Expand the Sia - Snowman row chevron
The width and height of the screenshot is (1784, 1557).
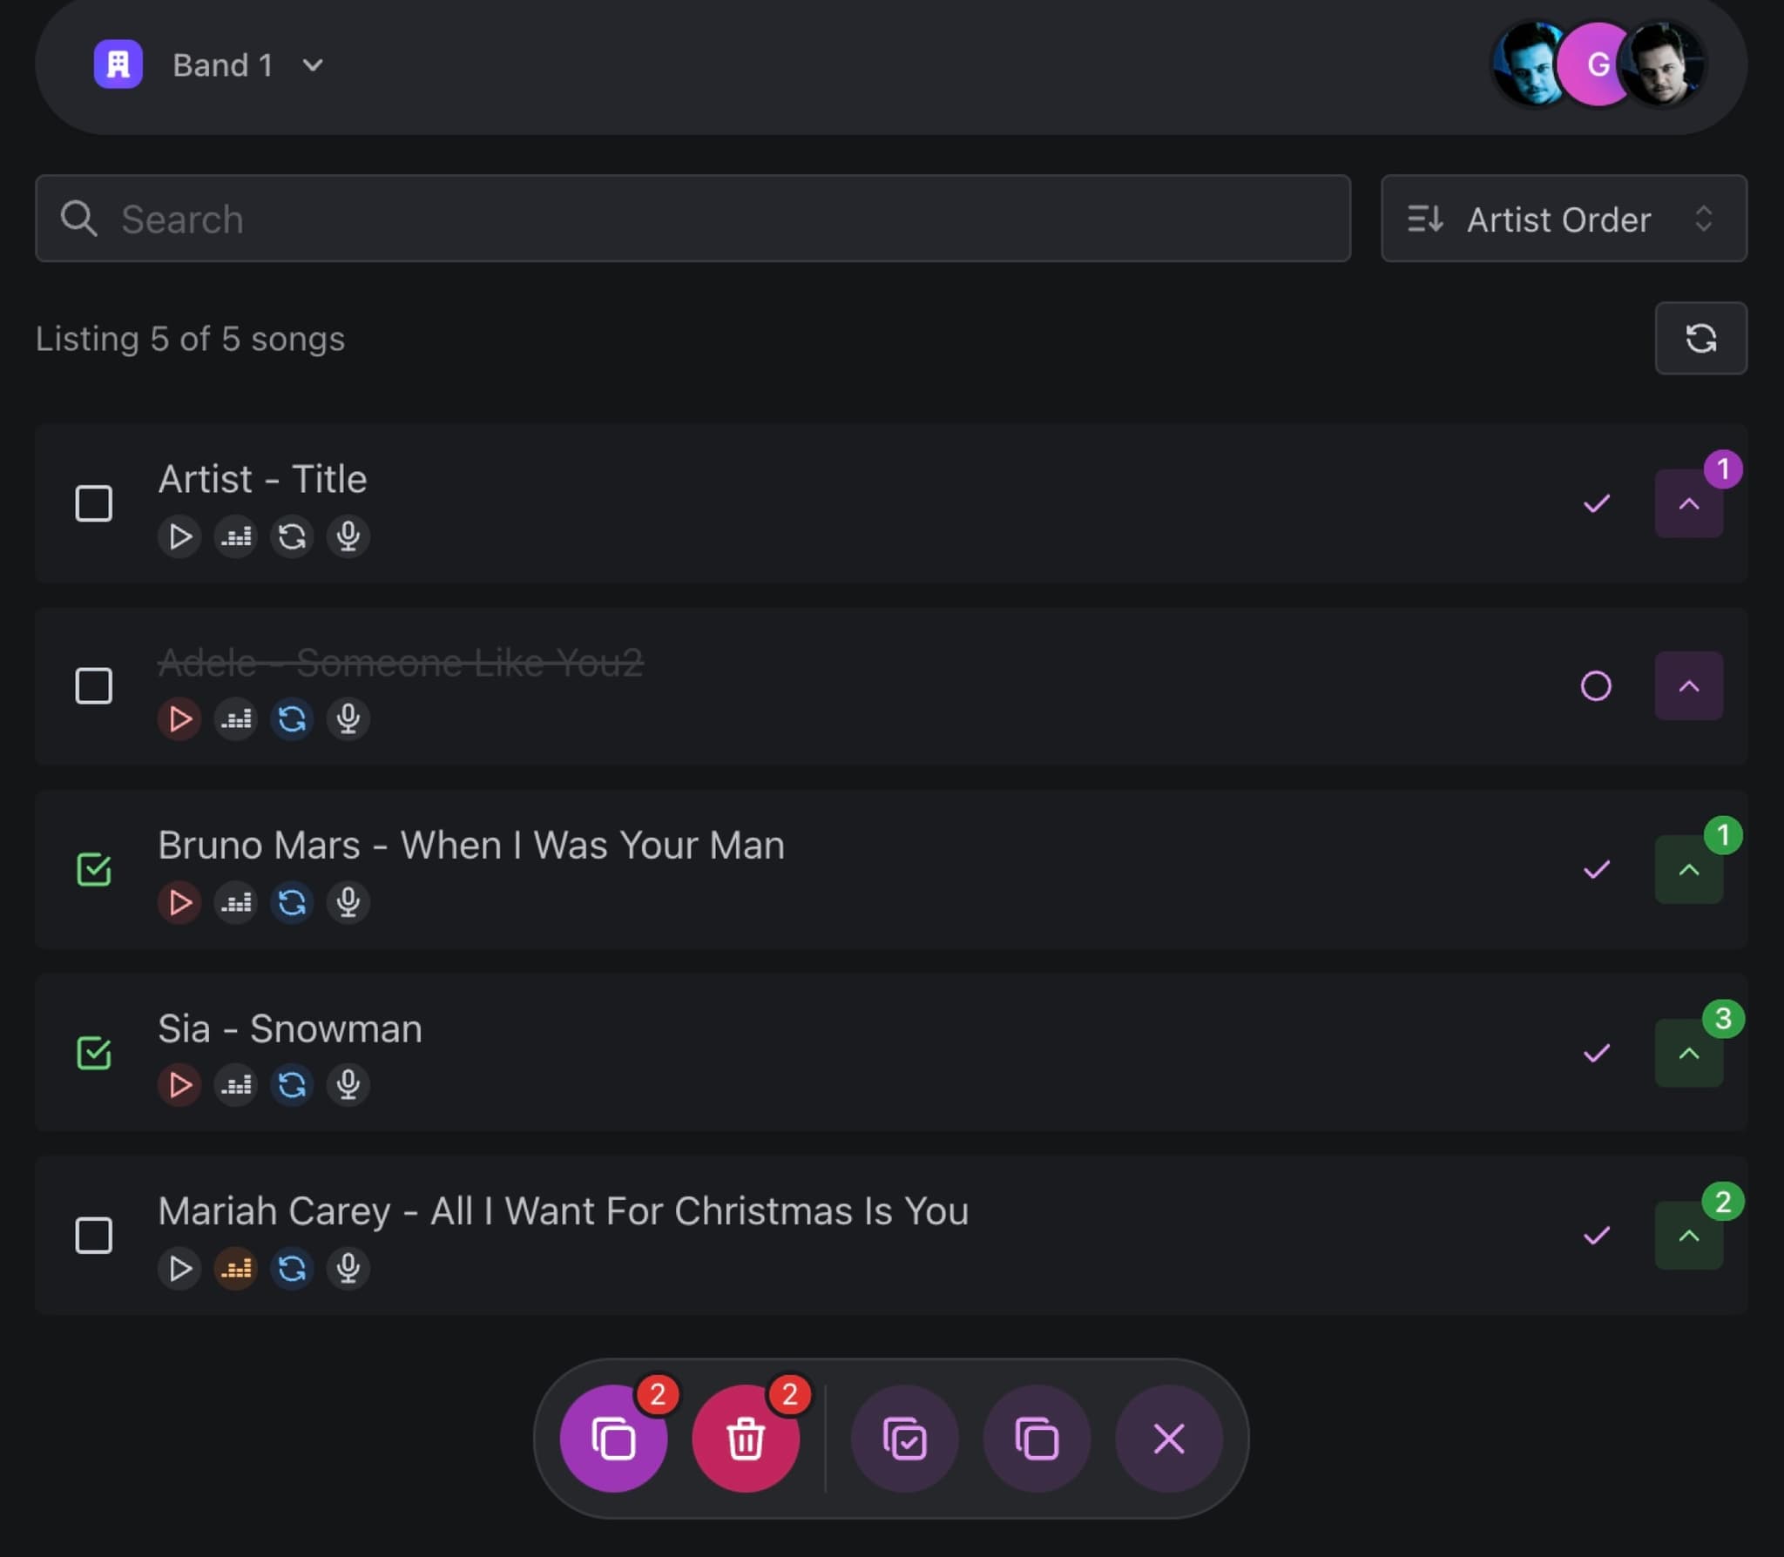tap(1688, 1053)
